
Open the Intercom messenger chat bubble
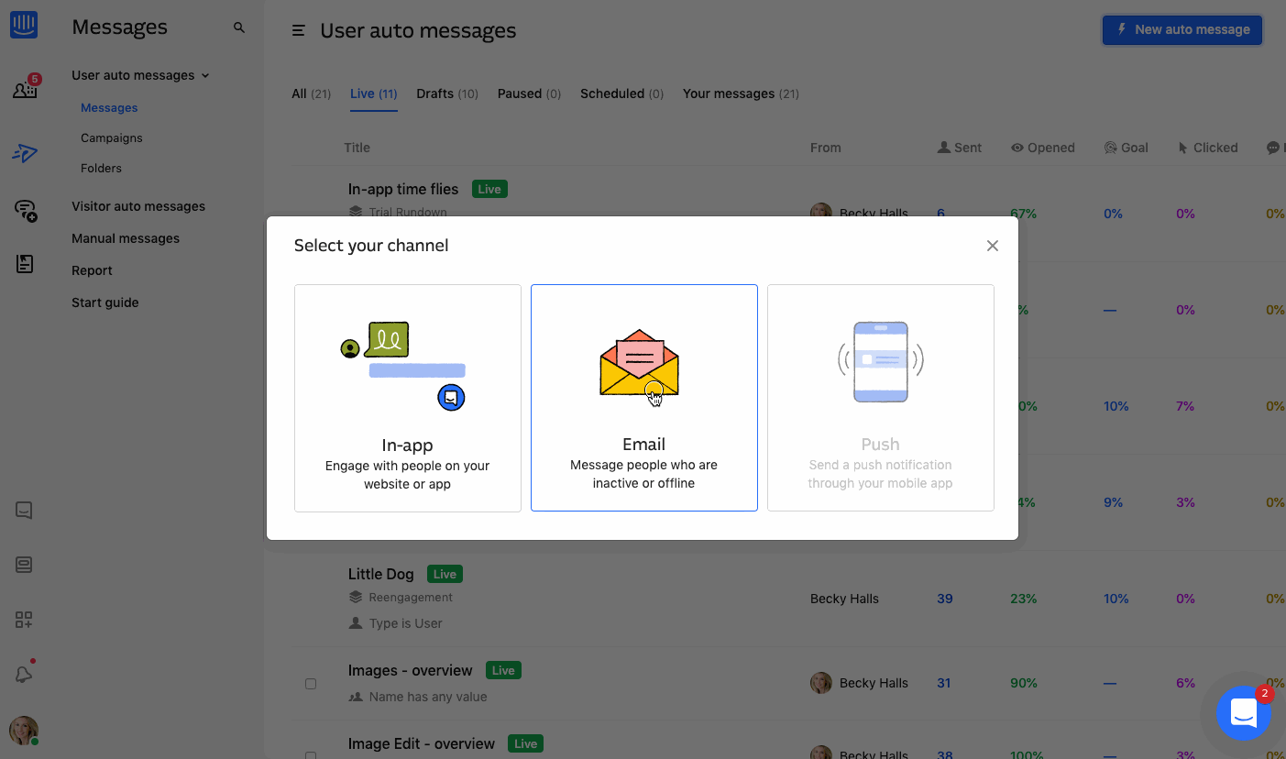coord(1243,712)
